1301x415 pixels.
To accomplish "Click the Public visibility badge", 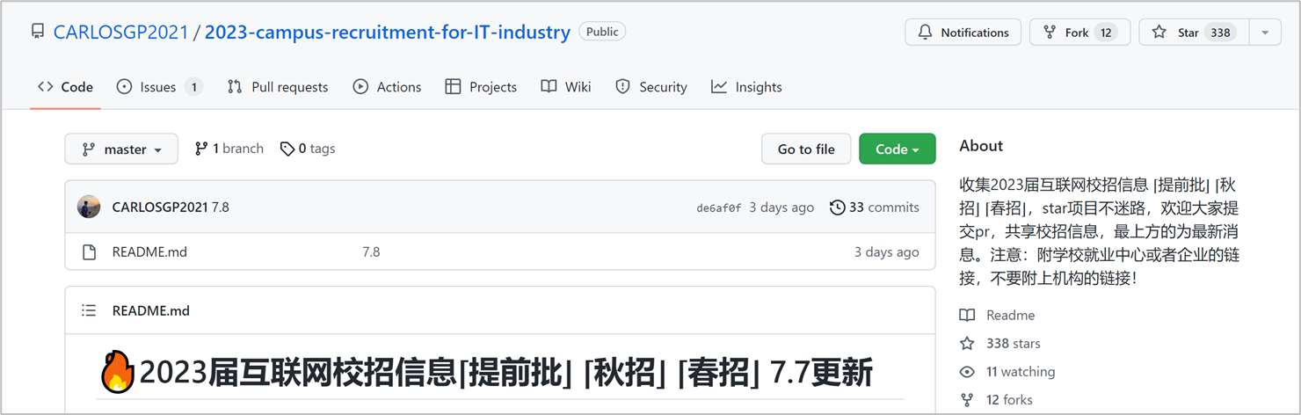I will [x=602, y=32].
